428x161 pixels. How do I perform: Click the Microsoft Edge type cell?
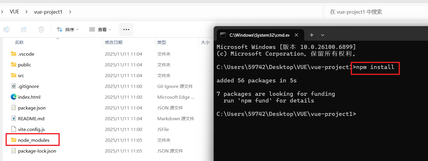176,97
